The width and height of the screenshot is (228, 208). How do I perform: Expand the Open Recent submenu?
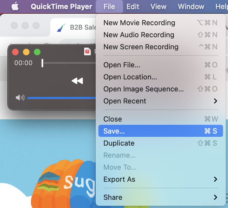161,101
